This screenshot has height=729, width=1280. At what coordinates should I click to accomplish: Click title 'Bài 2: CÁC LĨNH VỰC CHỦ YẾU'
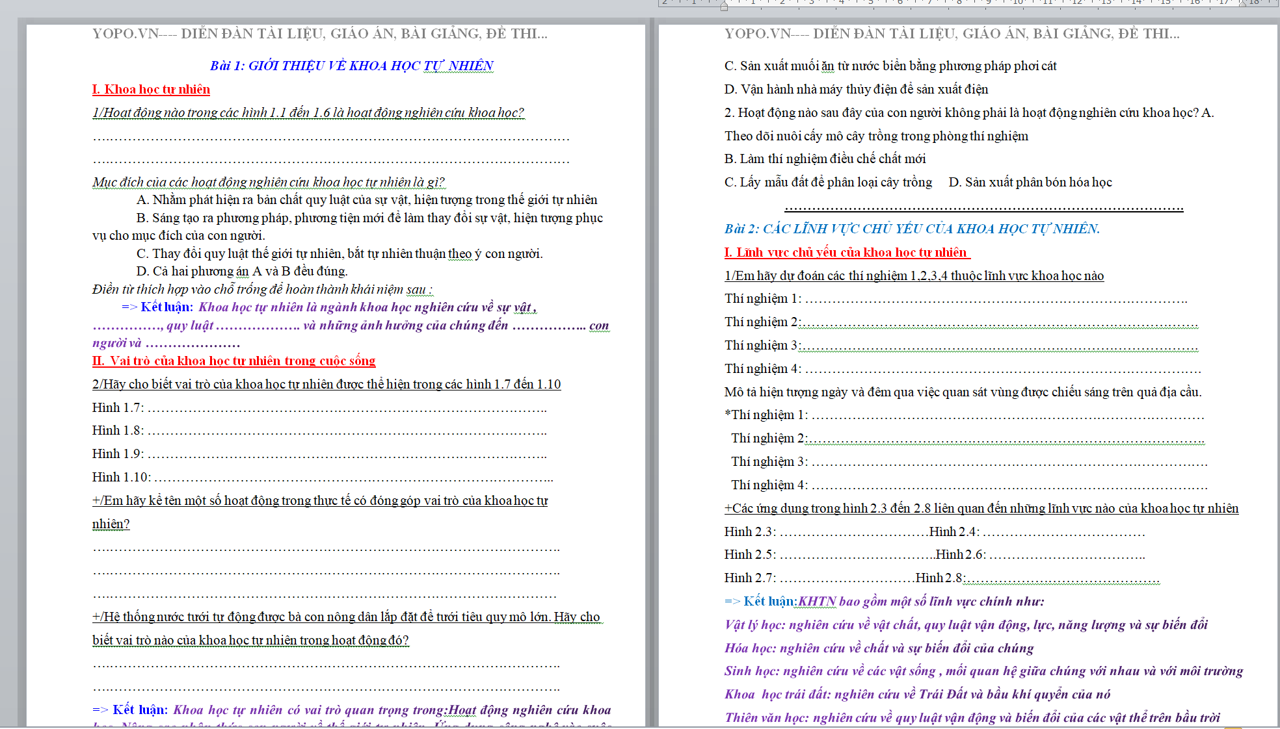(912, 229)
